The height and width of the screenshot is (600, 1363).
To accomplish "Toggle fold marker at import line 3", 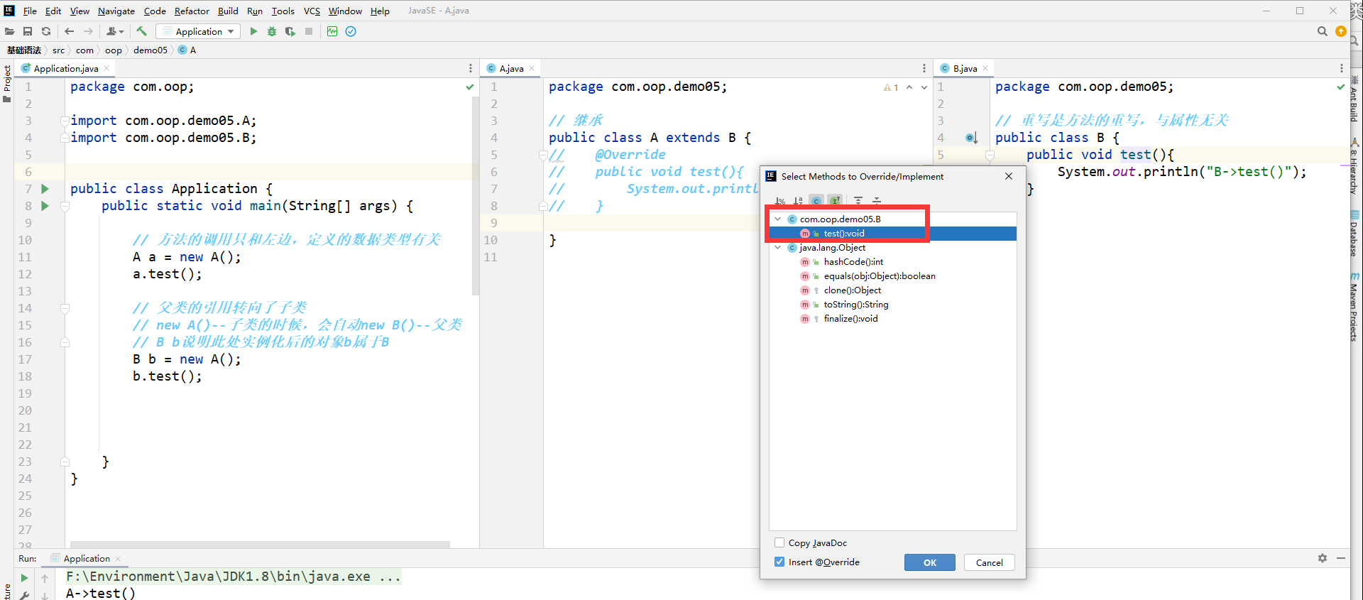I will point(65,121).
